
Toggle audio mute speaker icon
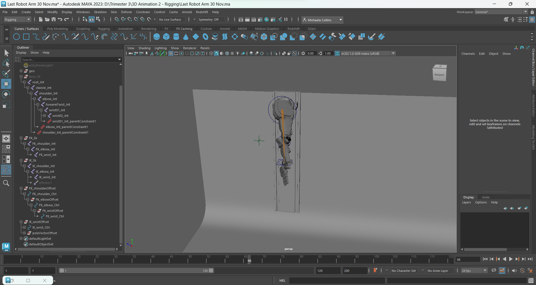coord(514,270)
